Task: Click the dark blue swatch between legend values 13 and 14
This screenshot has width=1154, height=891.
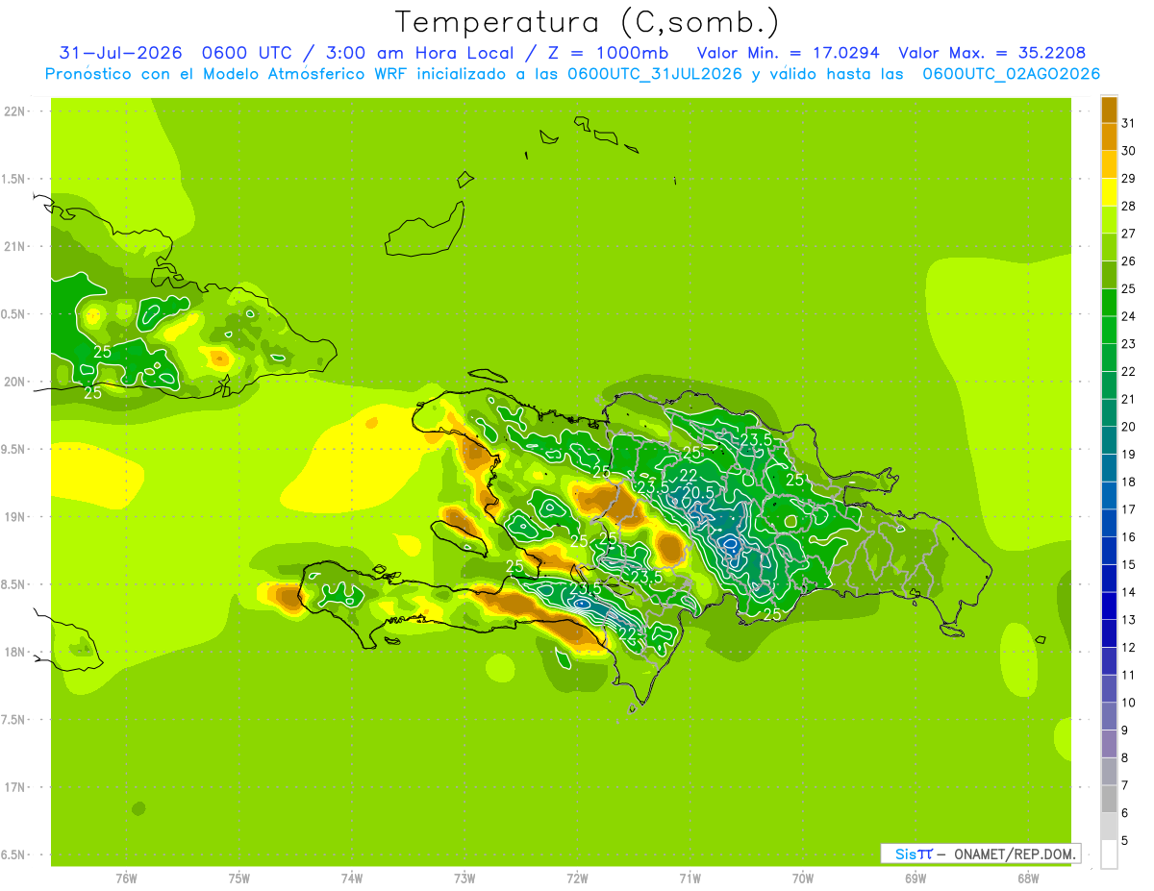Action: (1109, 606)
